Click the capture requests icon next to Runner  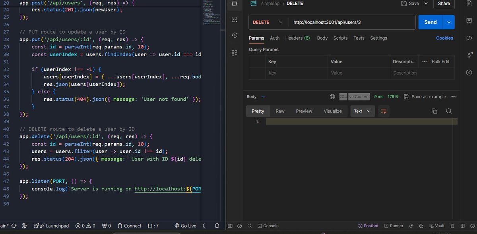point(412,226)
